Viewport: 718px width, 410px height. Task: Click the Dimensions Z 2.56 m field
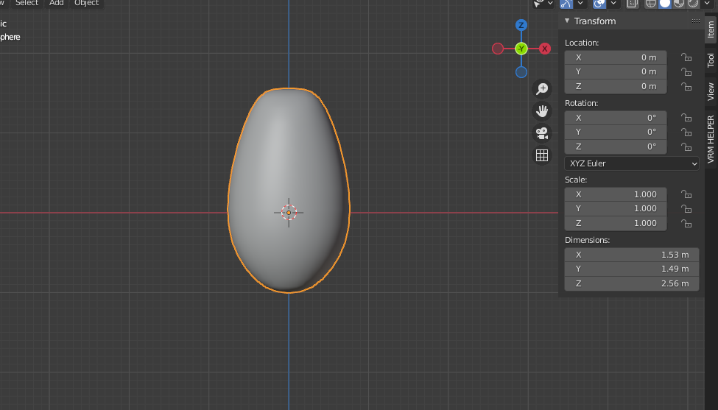point(631,283)
